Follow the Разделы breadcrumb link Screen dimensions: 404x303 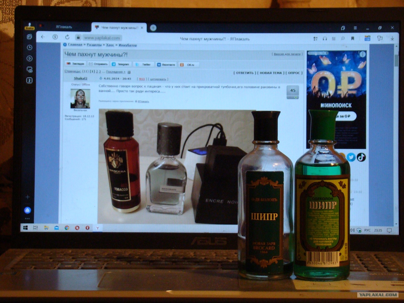[x=94, y=45]
